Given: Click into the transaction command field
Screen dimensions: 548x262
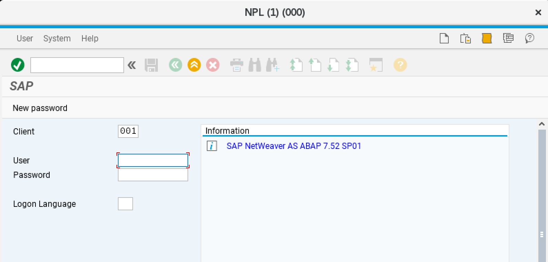Looking at the screenshot, I should (x=77, y=65).
